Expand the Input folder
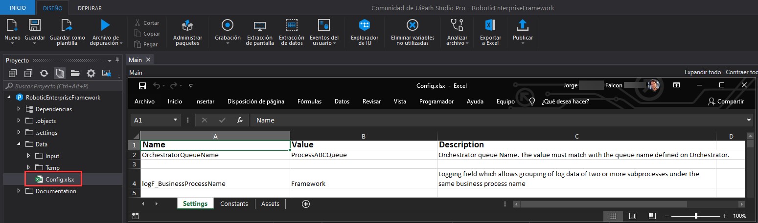Viewport: 758px width, 223px height. pos(28,156)
